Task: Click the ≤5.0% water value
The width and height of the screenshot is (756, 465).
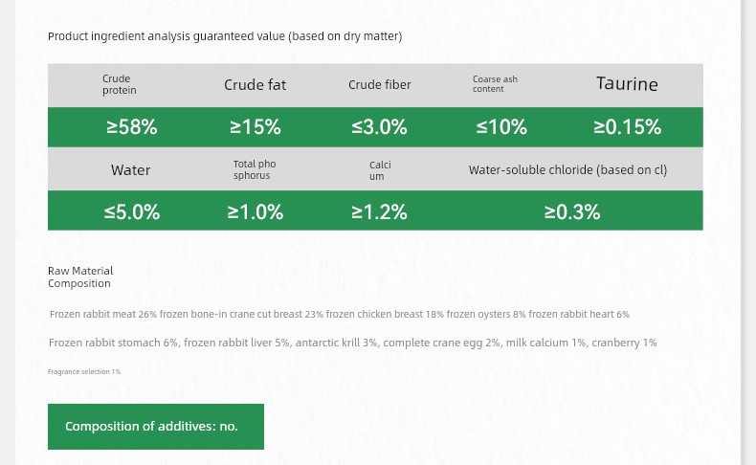Action: (x=132, y=212)
